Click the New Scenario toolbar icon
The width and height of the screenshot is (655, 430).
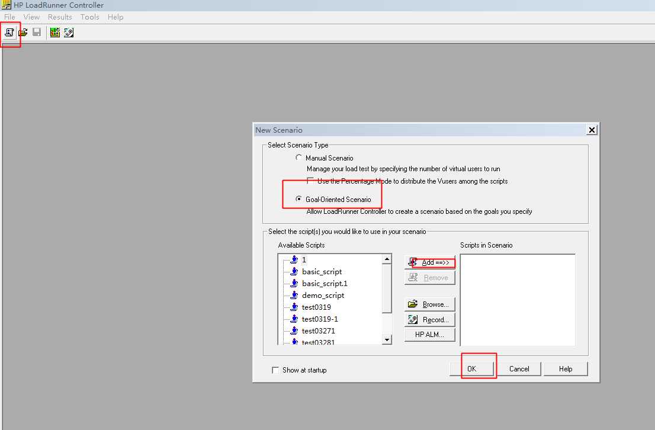click(x=9, y=32)
